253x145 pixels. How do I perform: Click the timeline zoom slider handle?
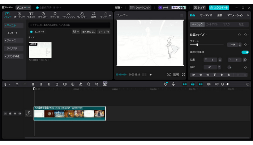pyautogui.click(x=227, y=84)
